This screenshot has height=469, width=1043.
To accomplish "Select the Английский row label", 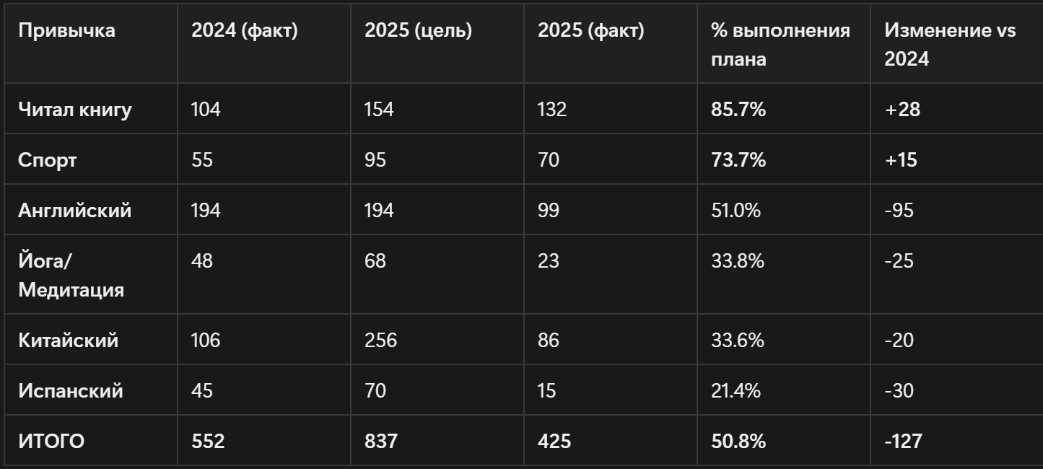I will pos(75,211).
